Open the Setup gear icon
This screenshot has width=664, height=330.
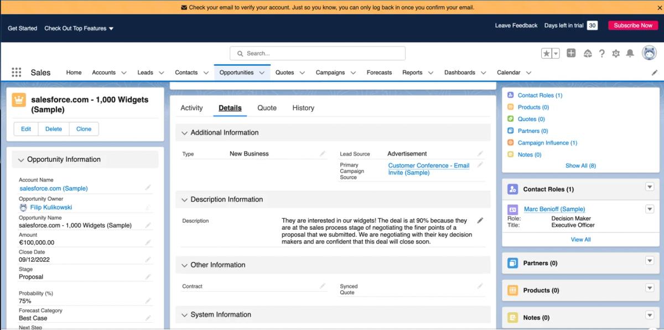coord(616,53)
